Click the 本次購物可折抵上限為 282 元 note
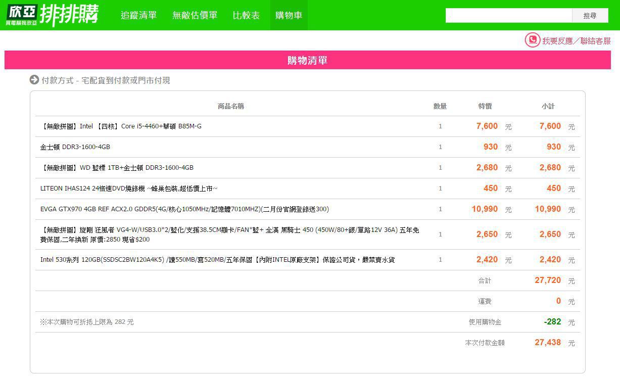This screenshot has height=377, width=620. 87,322
